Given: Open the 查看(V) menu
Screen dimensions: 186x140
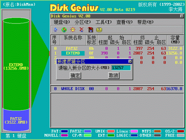Looking at the screenshot, I should click(x=124, y=22).
